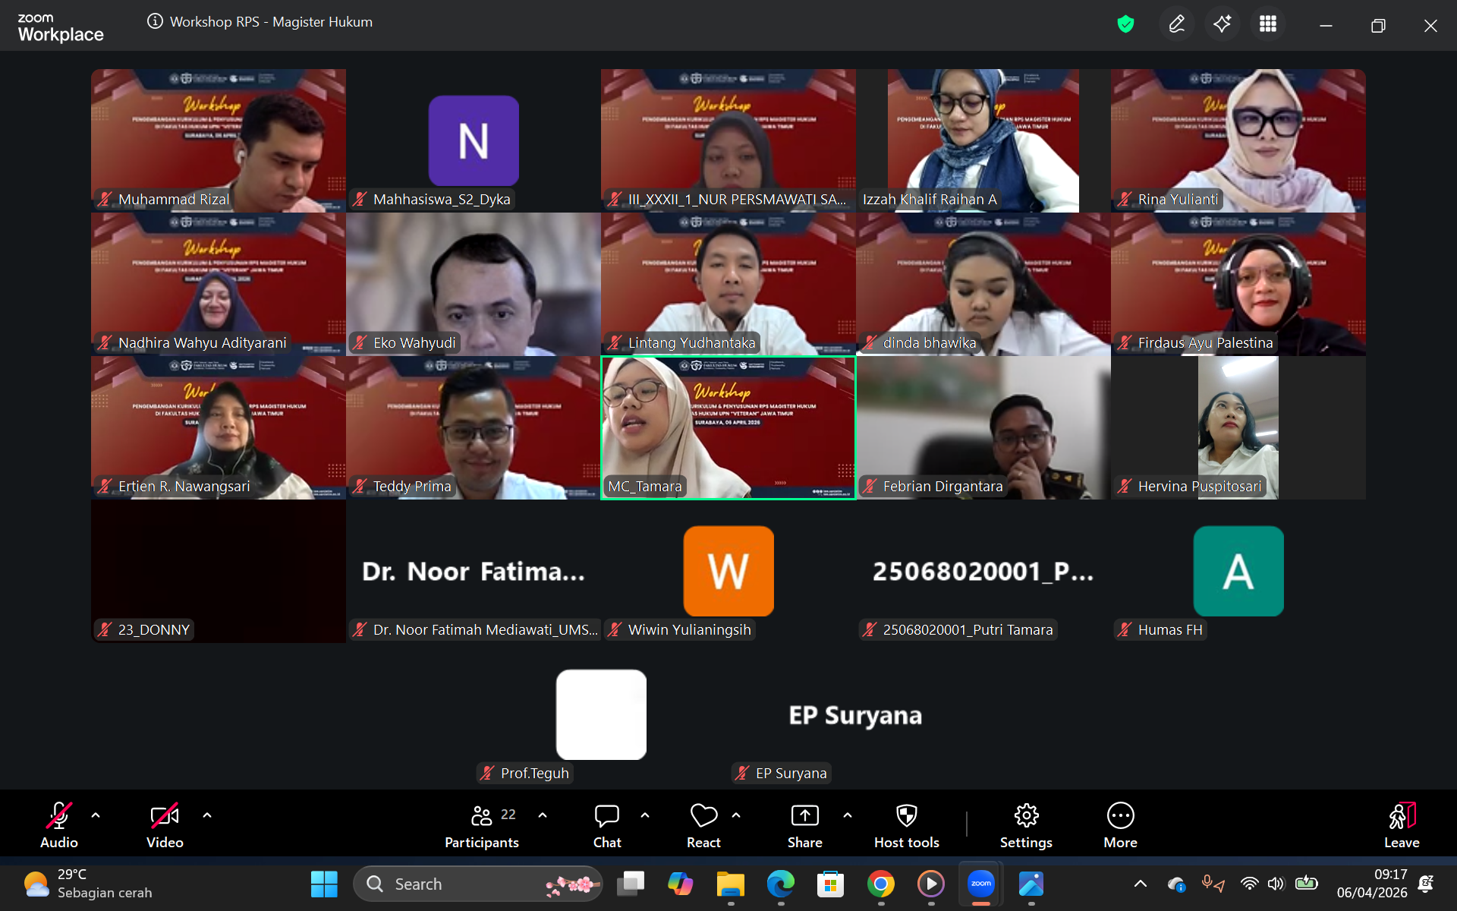Unmute the Audio microphone
Image resolution: width=1457 pixels, height=911 pixels.
(x=59, y=824)
